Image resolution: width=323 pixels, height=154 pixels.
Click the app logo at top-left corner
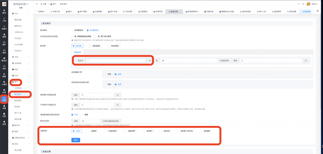coord(4,4)
